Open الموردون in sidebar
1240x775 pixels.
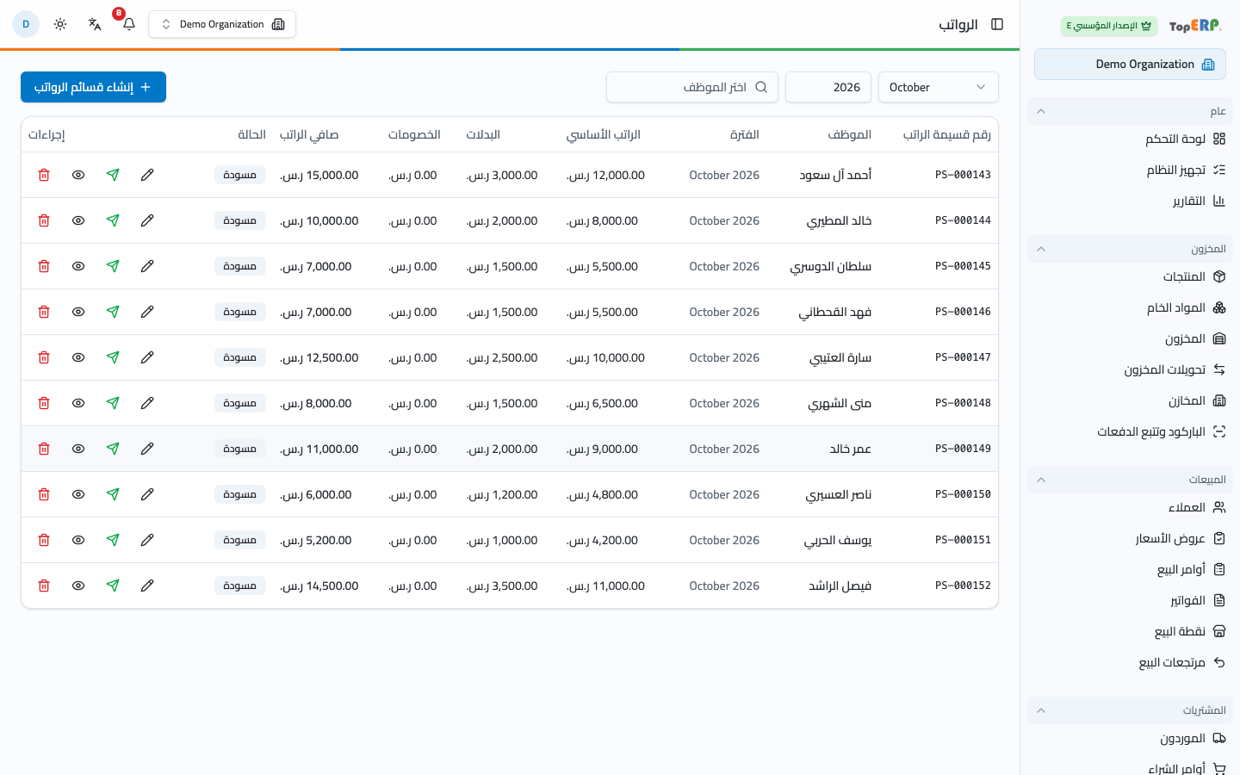tap(1193, 738)
